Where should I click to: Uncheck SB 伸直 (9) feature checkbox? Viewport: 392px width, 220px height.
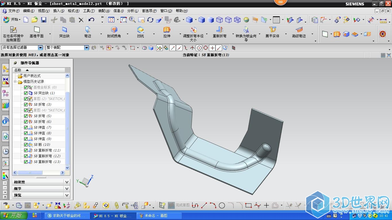click(26, 139)
